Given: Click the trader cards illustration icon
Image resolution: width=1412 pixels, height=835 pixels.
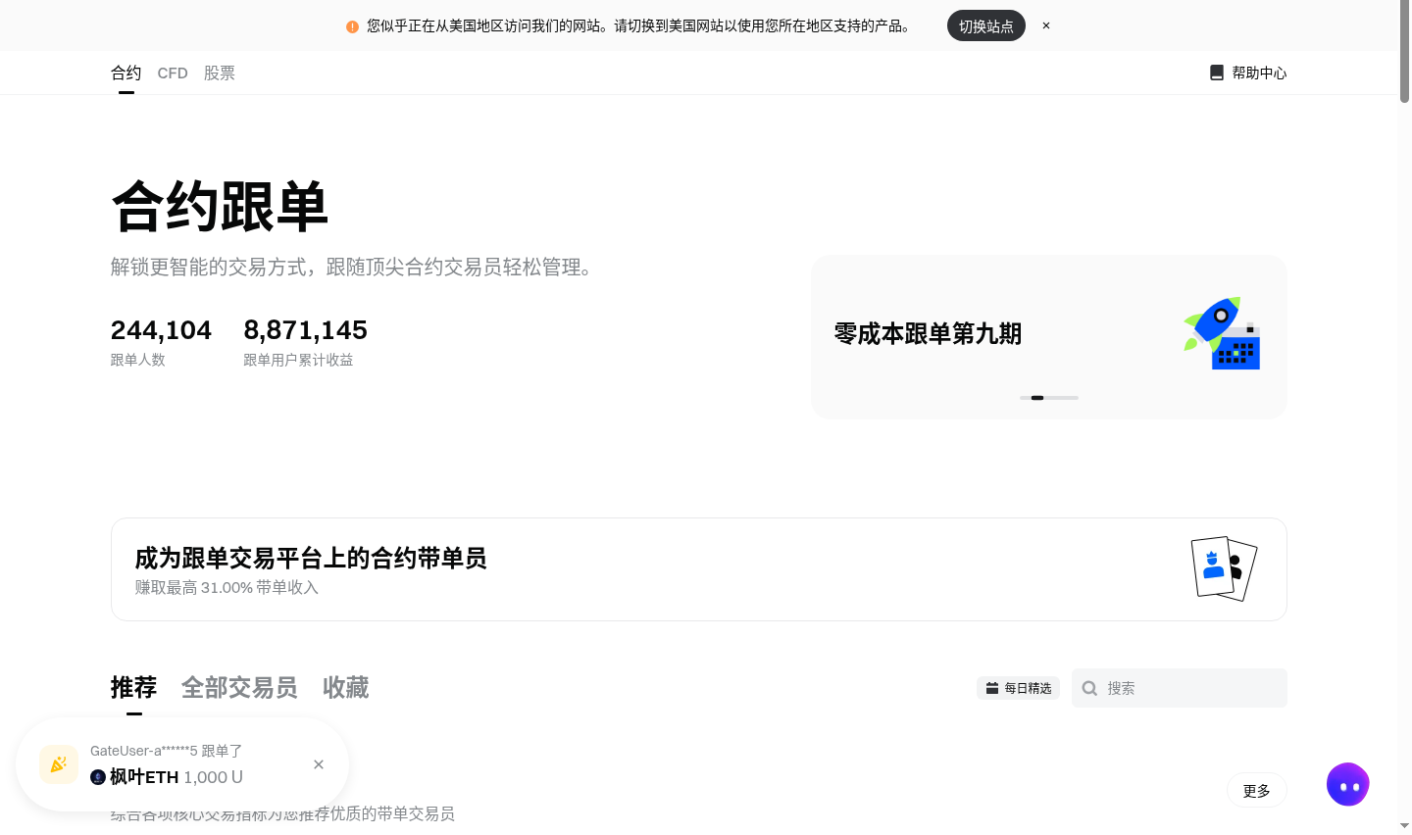Looking at the screenshot, I should click(x=1224, y=568).
